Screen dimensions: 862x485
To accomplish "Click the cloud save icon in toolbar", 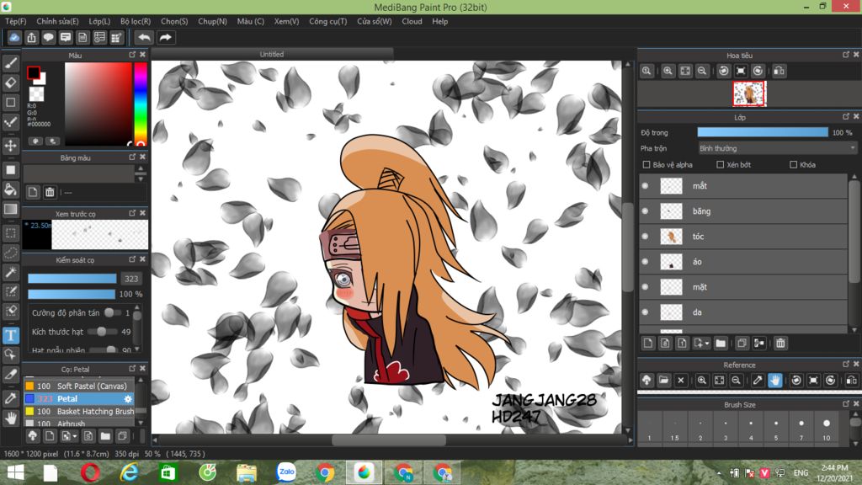I will pyautogui.click(x=14, y=37).
